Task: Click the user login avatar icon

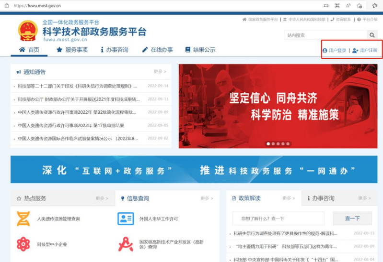Action: coord(325,51)
